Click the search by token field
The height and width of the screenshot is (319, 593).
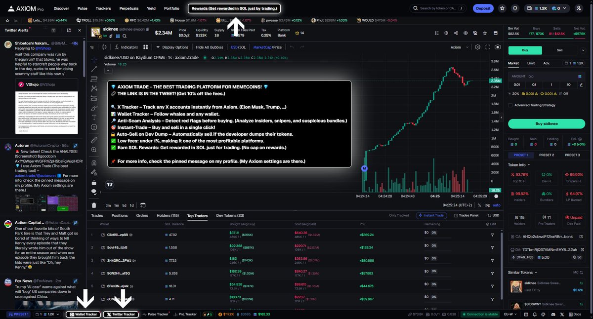coord(438,8)
